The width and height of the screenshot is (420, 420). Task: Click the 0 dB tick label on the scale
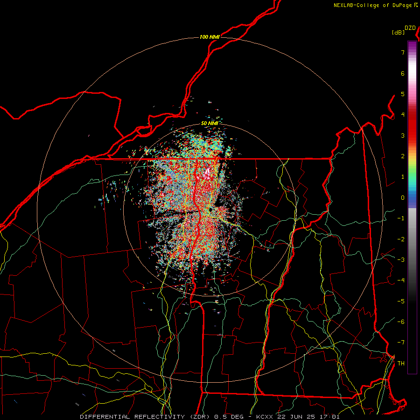click(403, 198)
